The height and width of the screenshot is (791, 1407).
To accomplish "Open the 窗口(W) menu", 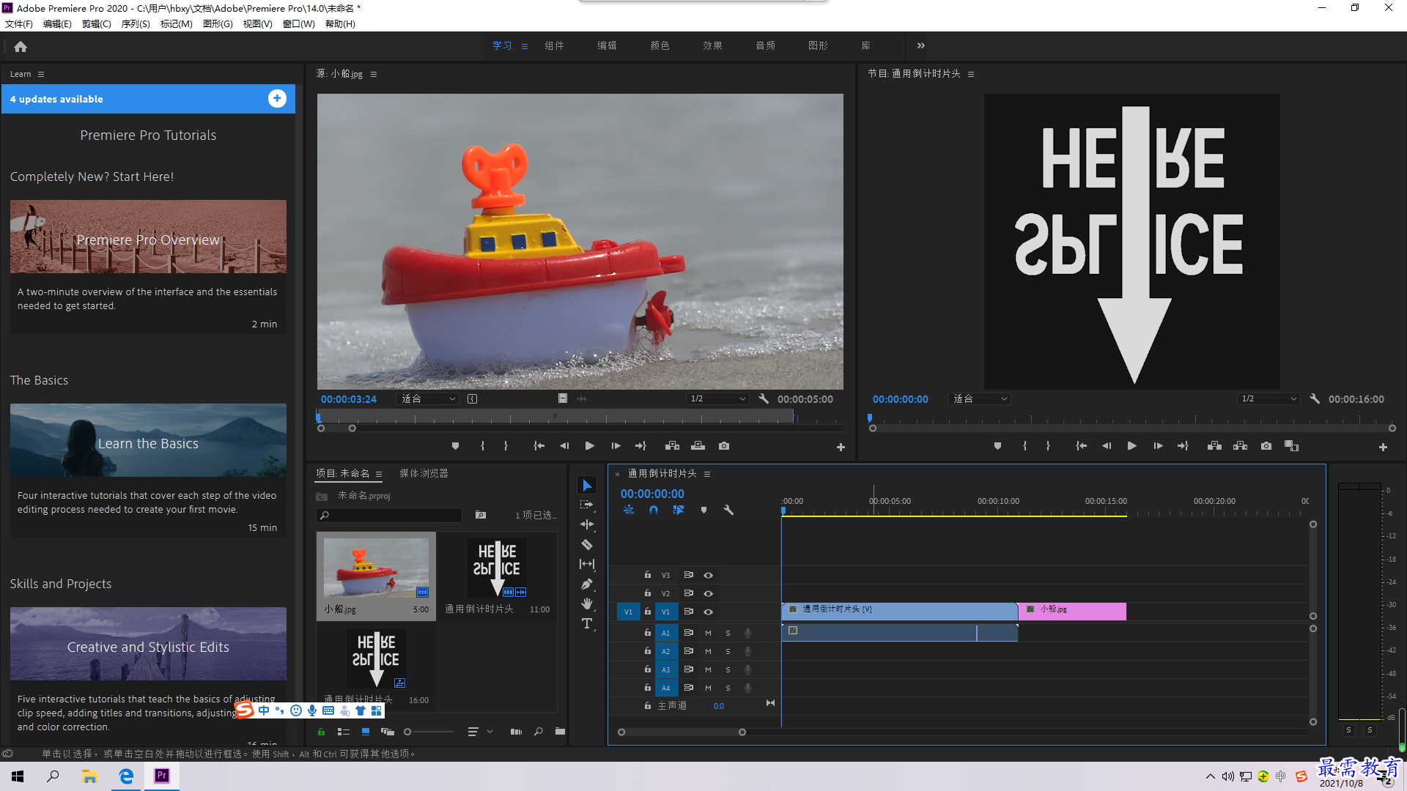I will (x=299, y=24).
